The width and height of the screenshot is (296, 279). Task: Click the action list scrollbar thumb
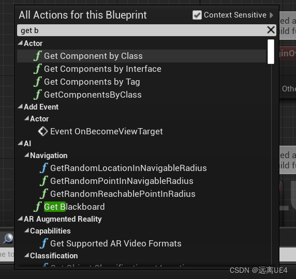click(271, 52)
